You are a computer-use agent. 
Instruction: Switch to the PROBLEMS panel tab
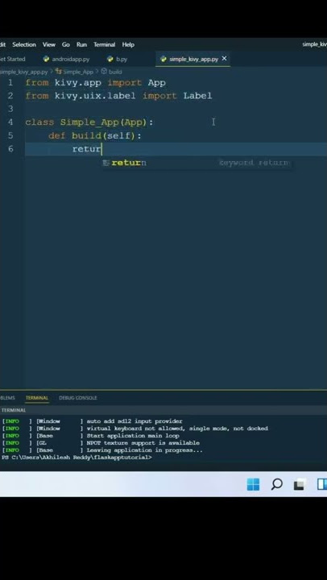[7, 398]
